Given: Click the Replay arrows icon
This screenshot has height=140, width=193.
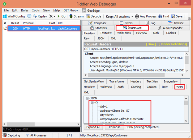Looking at the screenshot, I should tap(35, 16).
